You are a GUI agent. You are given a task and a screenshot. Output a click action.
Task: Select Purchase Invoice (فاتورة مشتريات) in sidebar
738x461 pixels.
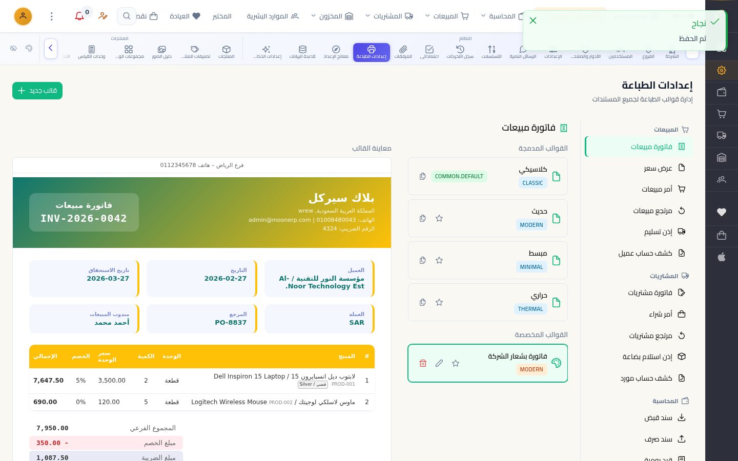[639, 292]
